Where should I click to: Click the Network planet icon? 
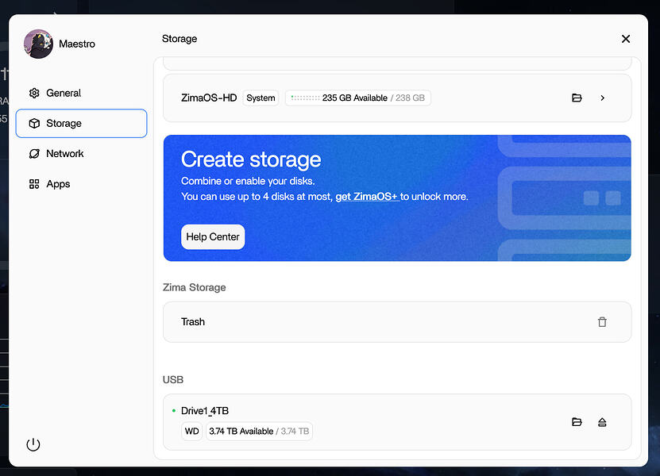click(x=34, y=153)
